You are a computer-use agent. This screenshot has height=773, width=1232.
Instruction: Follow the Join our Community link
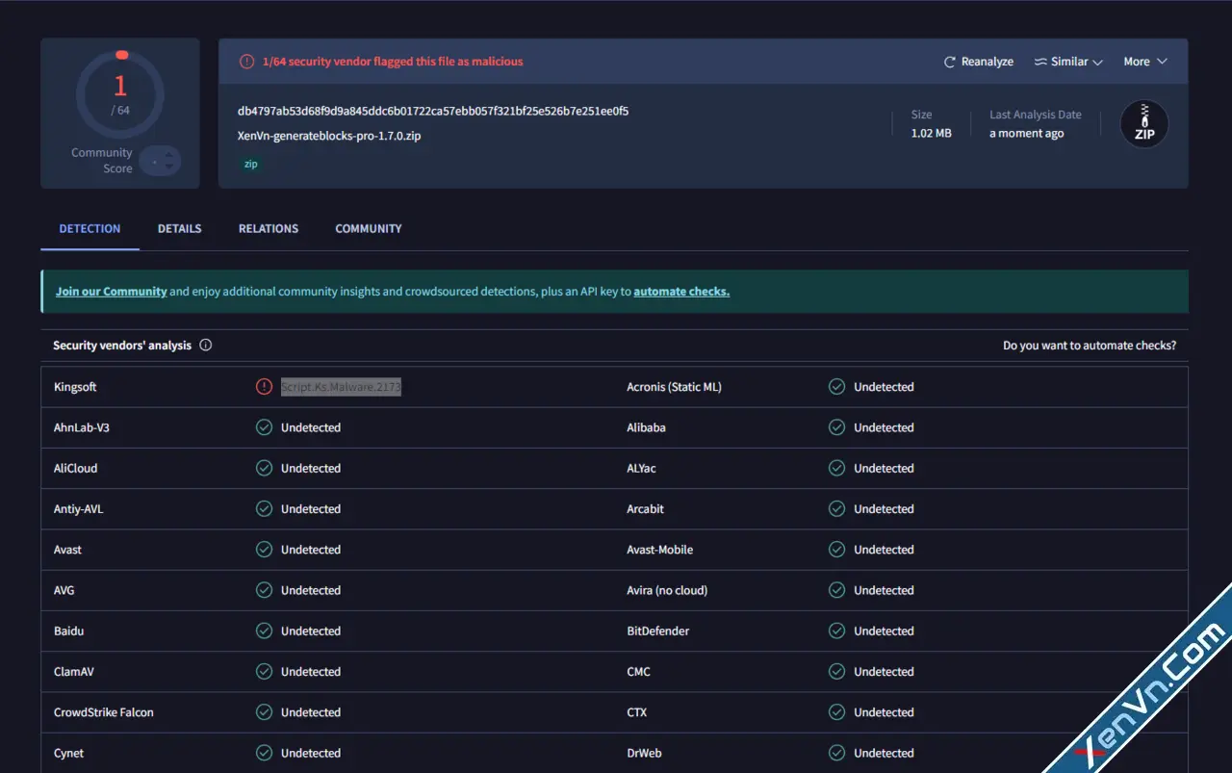tap(112, 292)
